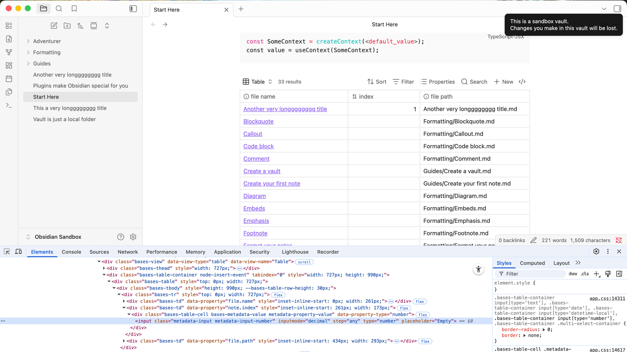Image resolution: width=627 pixels, height=352 pixels.
Task: Click the New button to add a row
Action: coord(504,82)
